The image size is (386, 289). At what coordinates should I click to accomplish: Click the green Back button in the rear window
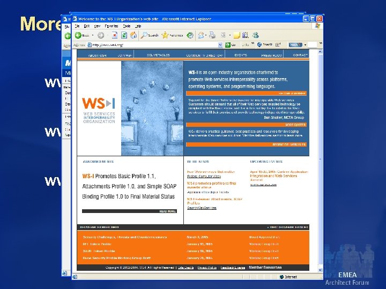tap(68, 36)
